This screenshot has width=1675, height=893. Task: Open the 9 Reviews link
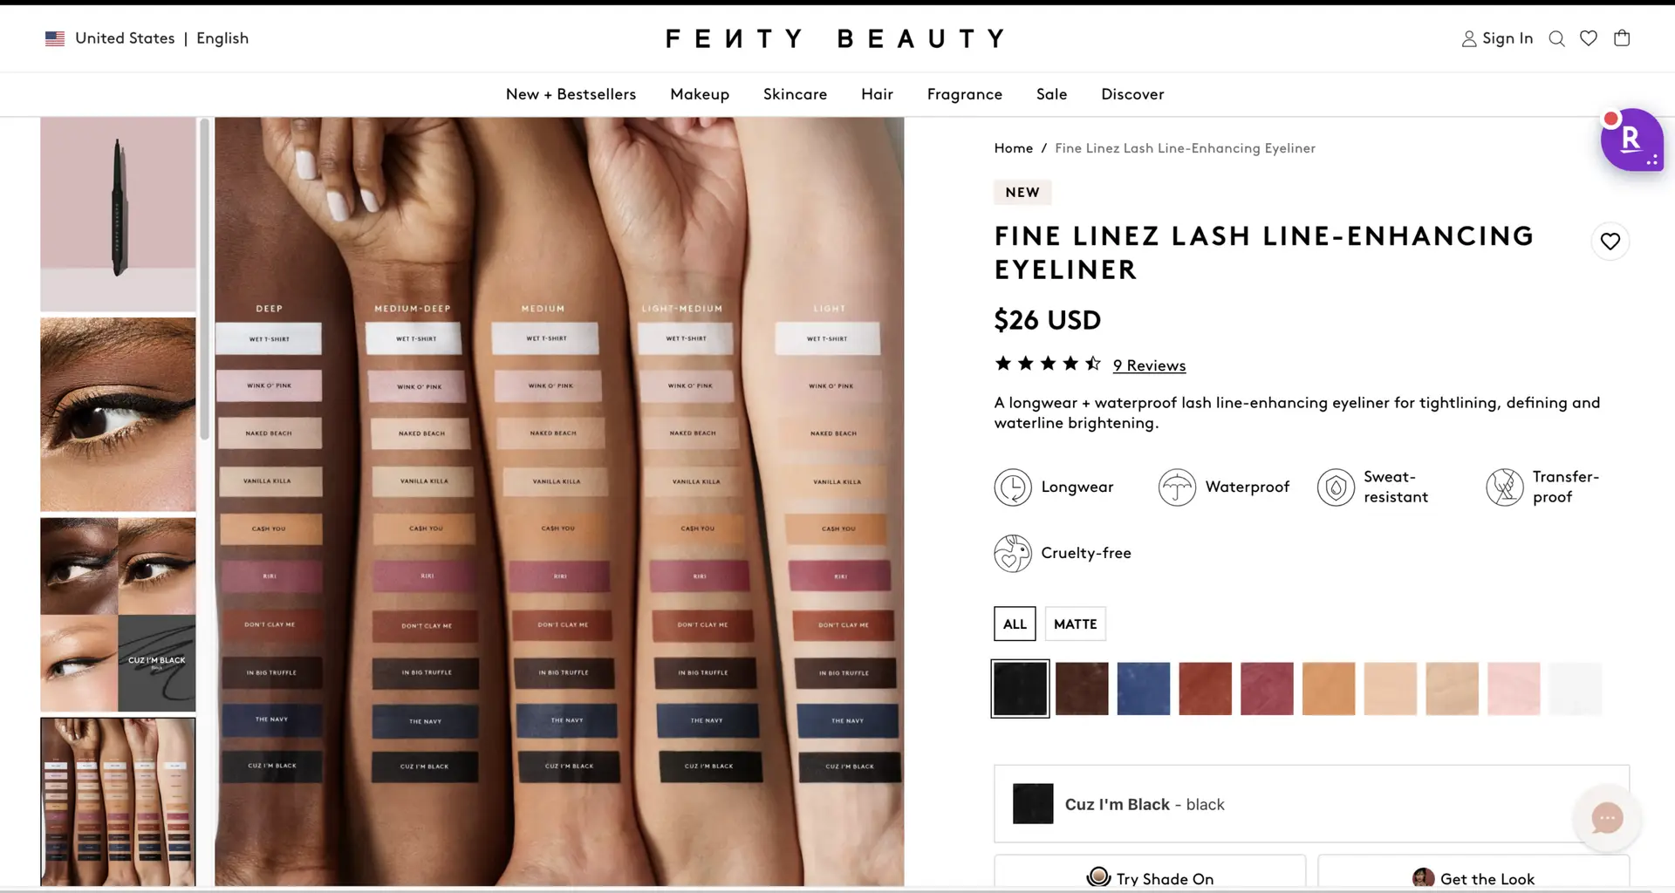point(1149,365)
